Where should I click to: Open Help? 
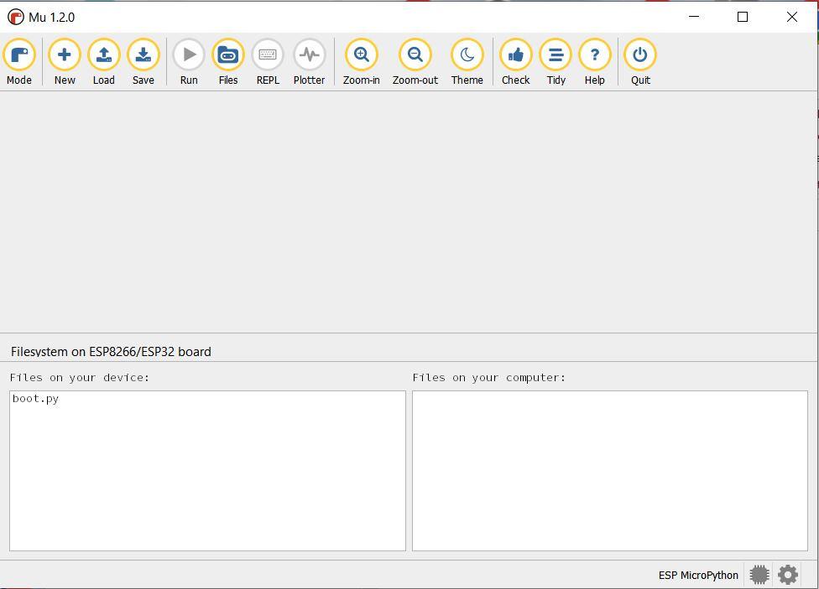click(x=594, y=61)
